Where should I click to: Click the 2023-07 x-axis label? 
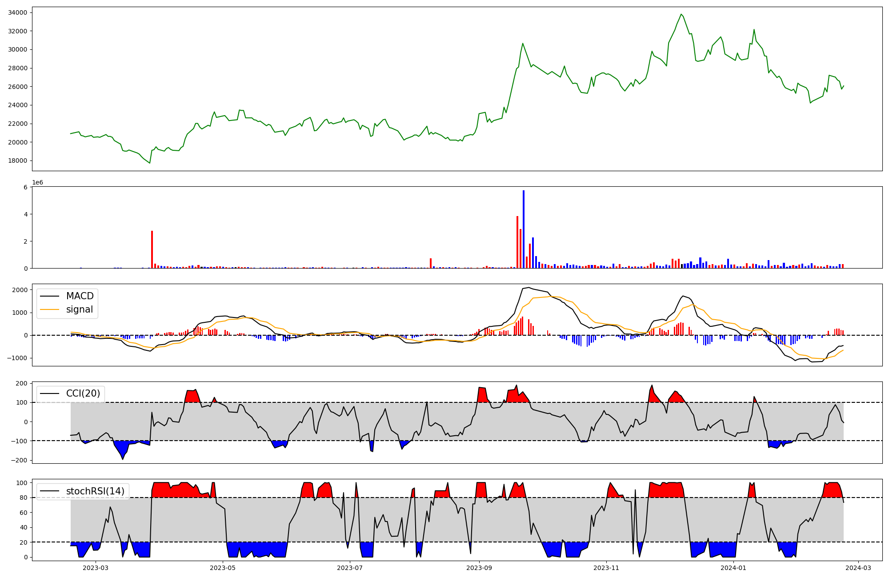350,568
